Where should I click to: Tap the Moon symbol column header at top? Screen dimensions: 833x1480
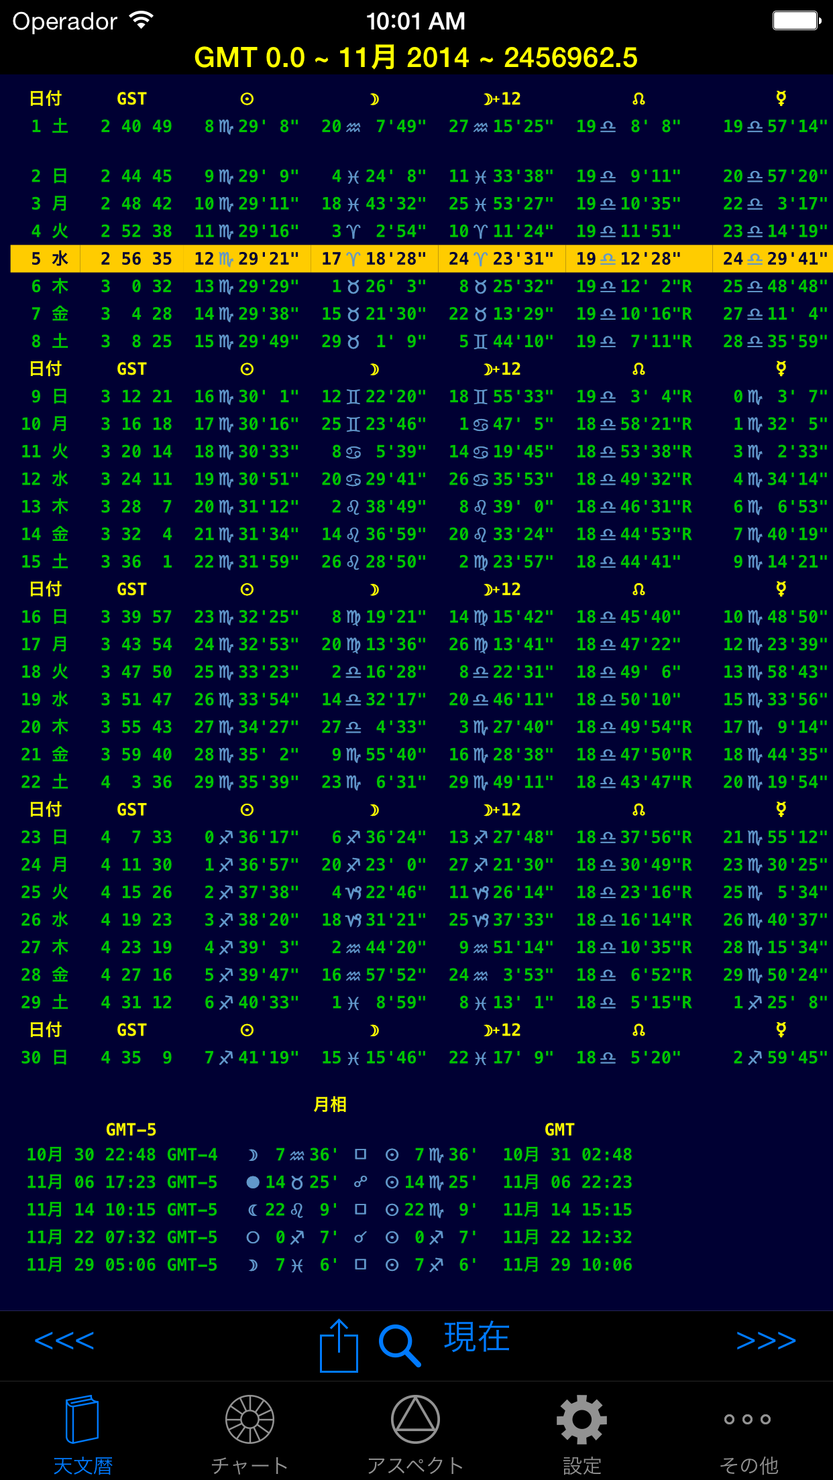point(374,99)
